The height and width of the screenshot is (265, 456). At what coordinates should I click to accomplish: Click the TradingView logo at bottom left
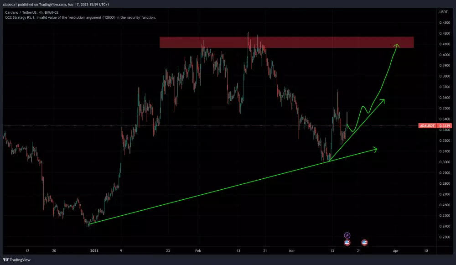coord(16,259)
